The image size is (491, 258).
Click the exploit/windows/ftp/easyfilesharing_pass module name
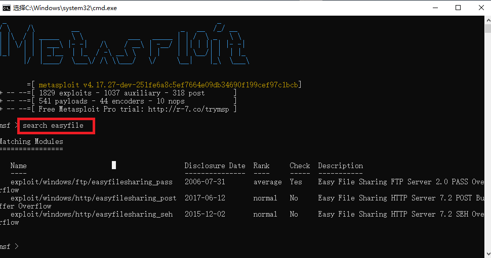(92, 182)
